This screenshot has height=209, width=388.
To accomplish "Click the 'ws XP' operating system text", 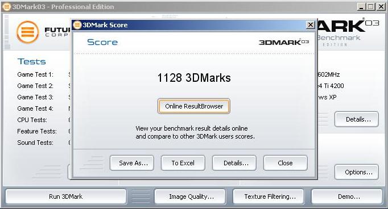I will tap(327, 97).
